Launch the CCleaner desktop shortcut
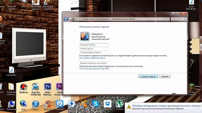202x113 pixels. coord(48,105)
